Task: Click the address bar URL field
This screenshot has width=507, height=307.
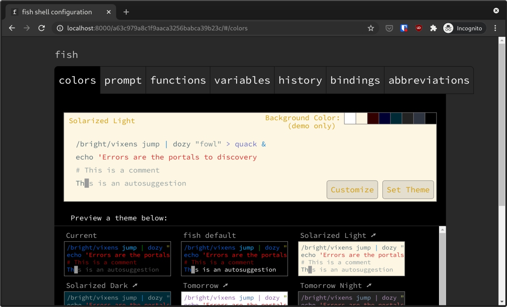Action: (x=211, y=28)
